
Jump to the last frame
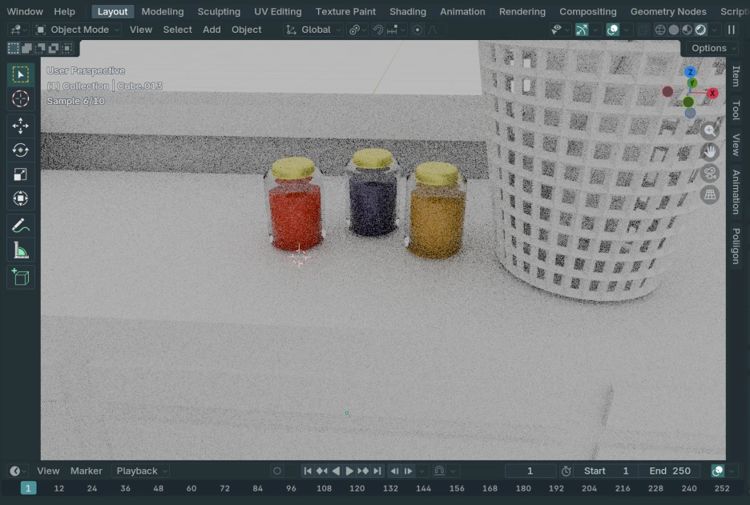pos(377,471)
